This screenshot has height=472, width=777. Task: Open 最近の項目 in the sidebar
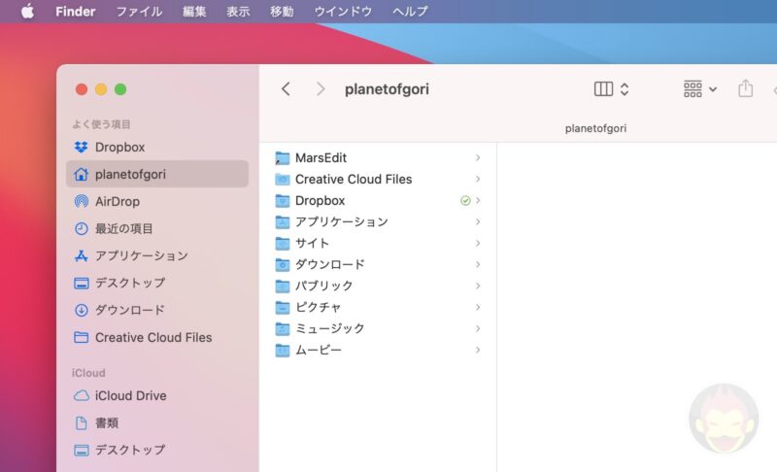123,228
